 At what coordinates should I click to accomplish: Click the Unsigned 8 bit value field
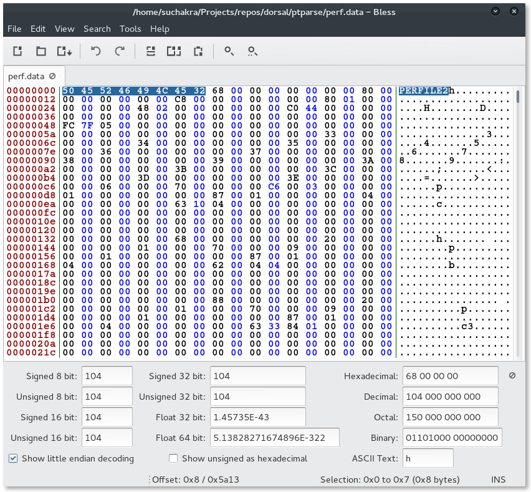[107, 397]
